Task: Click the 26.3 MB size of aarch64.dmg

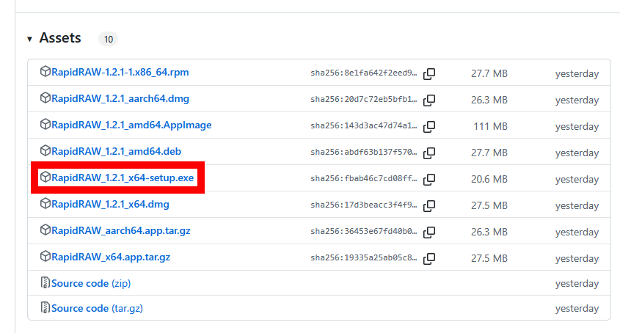Action: point(489,100)
